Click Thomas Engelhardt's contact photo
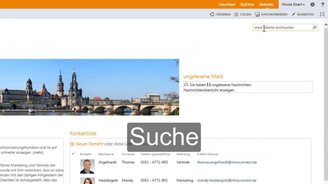This screenshot has width=328, height=184. 87,166
